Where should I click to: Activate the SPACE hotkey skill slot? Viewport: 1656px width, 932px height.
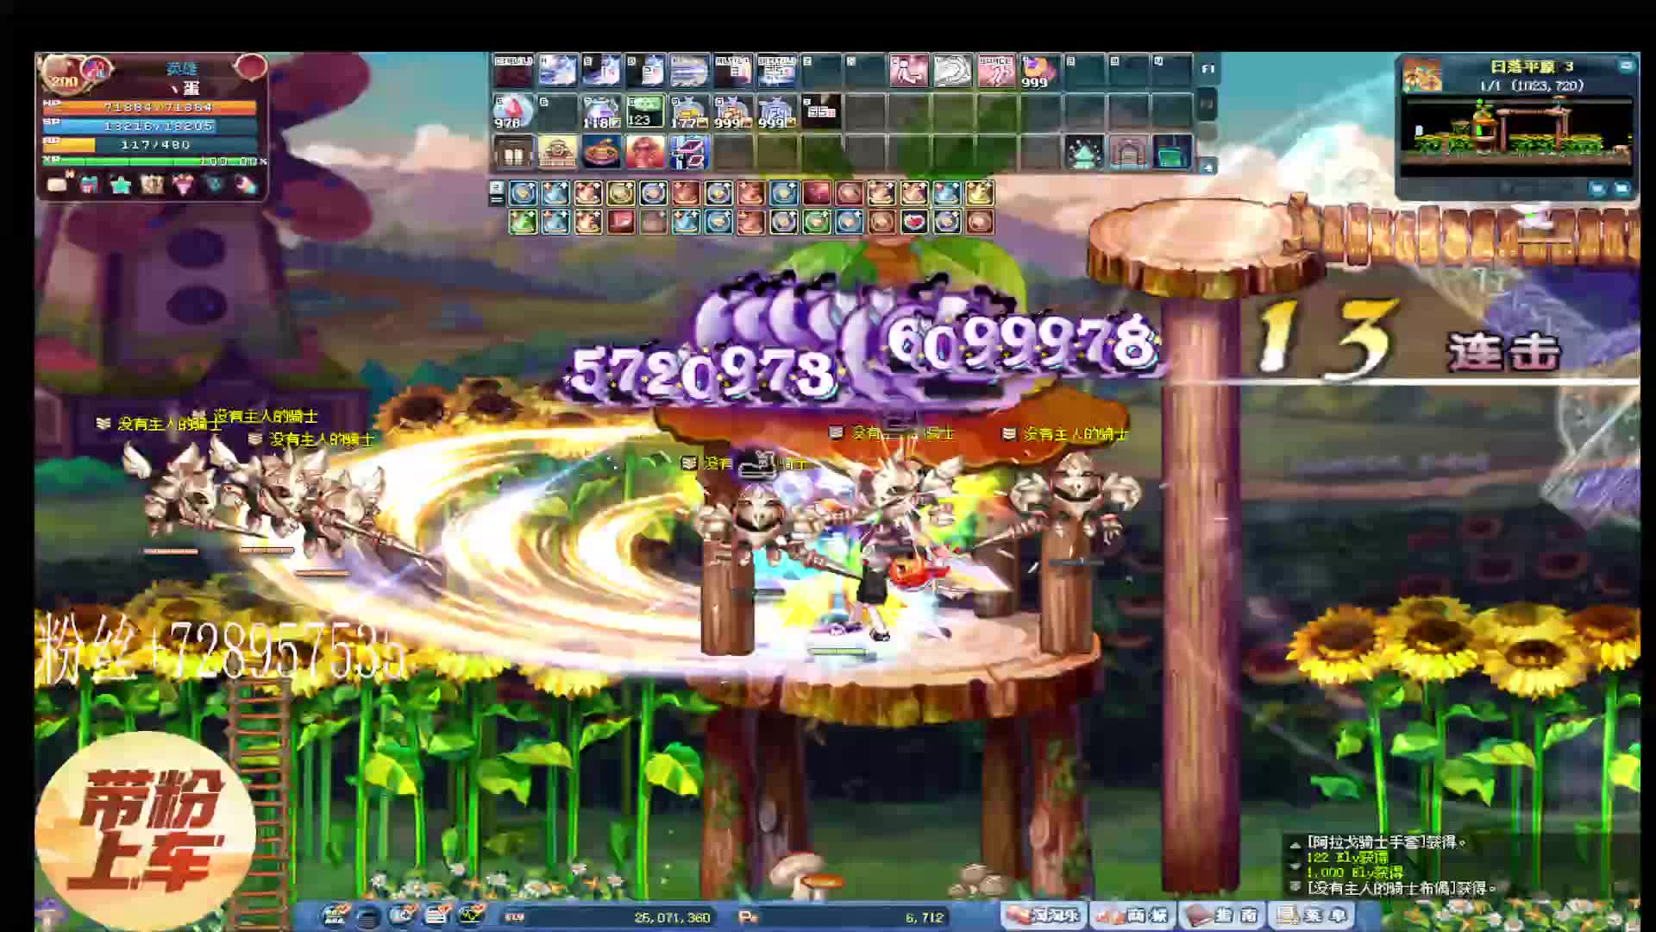pos(995,71)
